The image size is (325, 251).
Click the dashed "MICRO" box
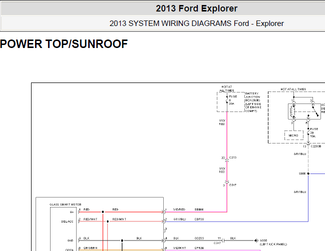pos(294,135)
